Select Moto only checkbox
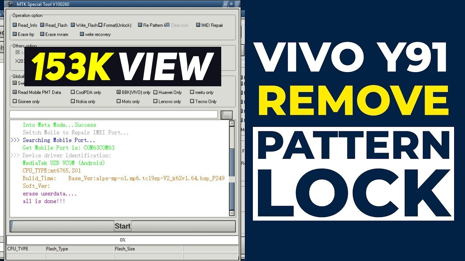The image size is (465, 261). click(119, 101)
